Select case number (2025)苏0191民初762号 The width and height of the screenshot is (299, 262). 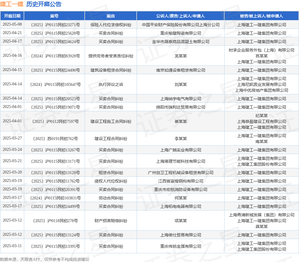(x=54, y=139)
